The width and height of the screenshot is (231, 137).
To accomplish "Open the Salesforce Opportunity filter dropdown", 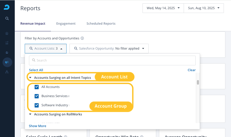I will tap(109, 49).
